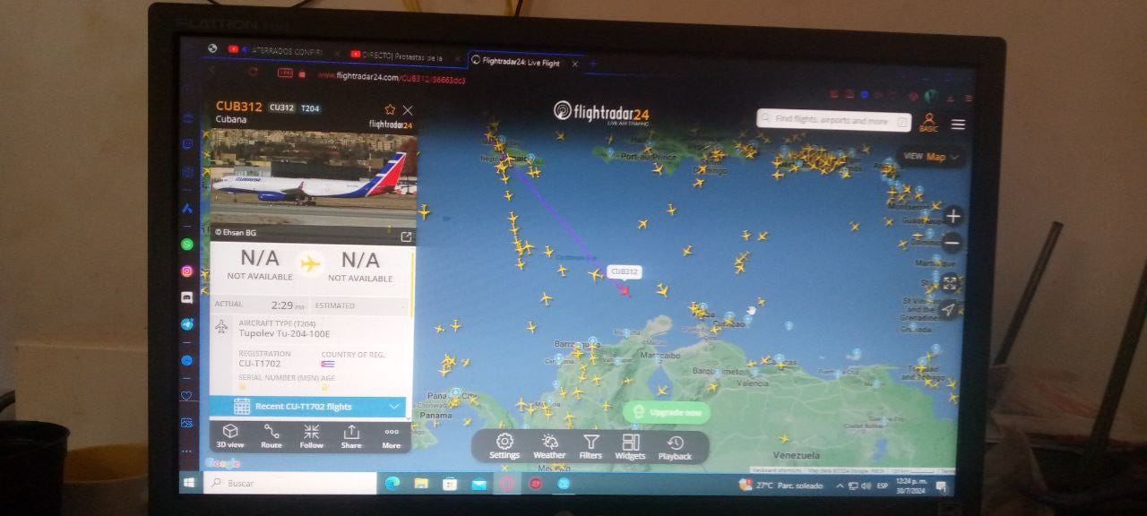Viewport: 1147px width, 516px height.
Task: Click the Upgrade now button
Action: point(667,412)
